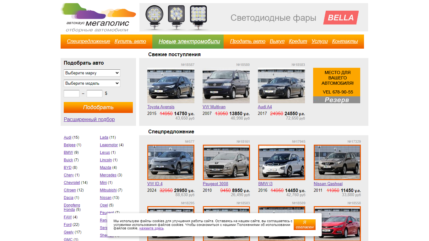429x241 pixels.
Task: Filter by Mitsubishi brand link
Action: (108, 190)
